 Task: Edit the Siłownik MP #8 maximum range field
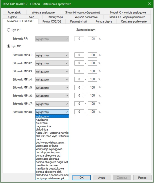pyautogui.click(x=92, y=112)
